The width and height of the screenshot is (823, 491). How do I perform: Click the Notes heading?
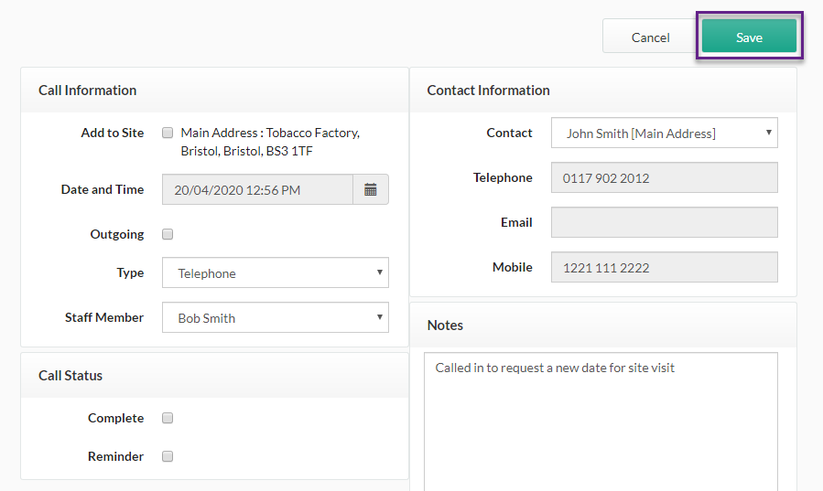pyautogui.click(x=445, y=326)
